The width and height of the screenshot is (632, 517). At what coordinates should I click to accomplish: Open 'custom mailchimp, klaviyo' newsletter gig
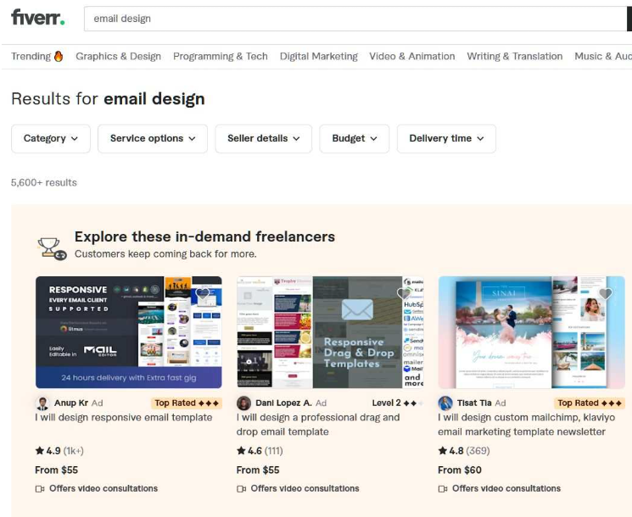pos(527,425)
